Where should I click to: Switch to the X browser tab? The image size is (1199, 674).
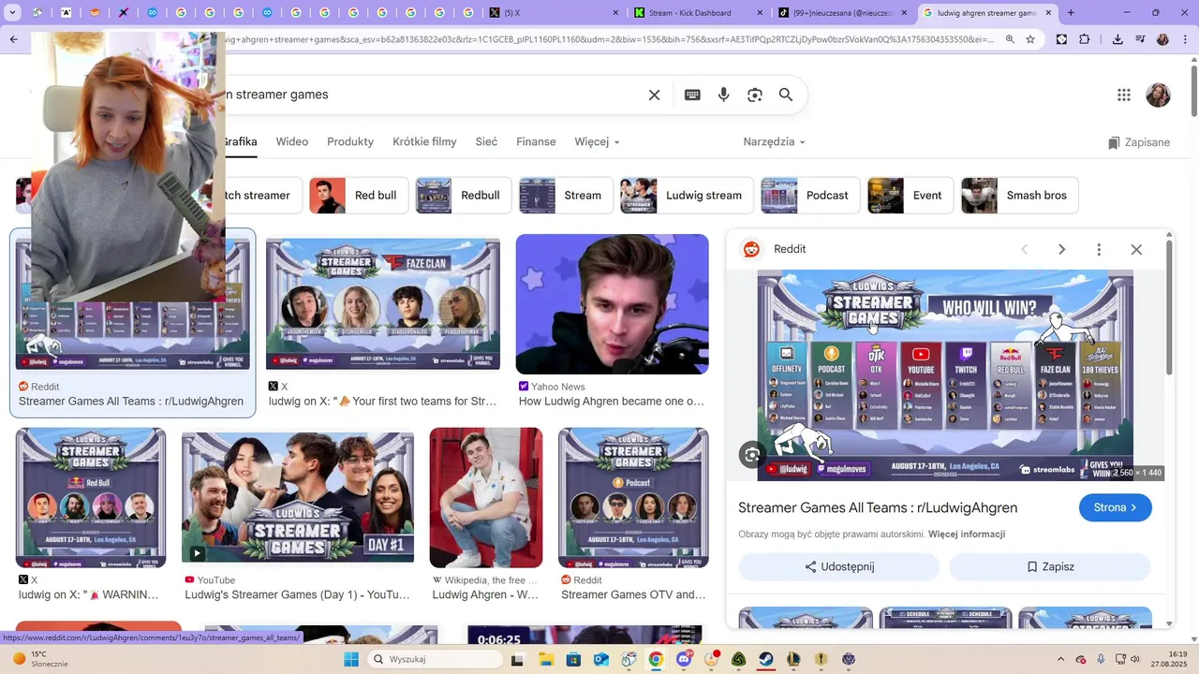553,13
